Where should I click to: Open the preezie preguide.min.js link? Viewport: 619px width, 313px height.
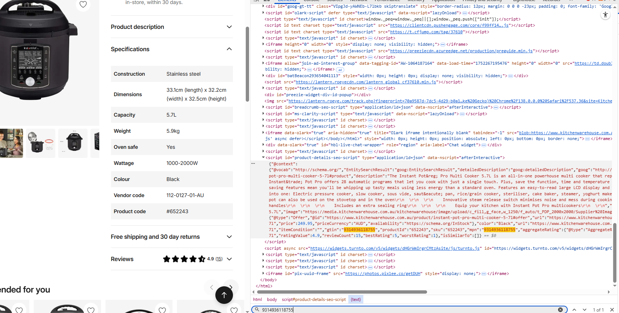(x=461, y=51)
